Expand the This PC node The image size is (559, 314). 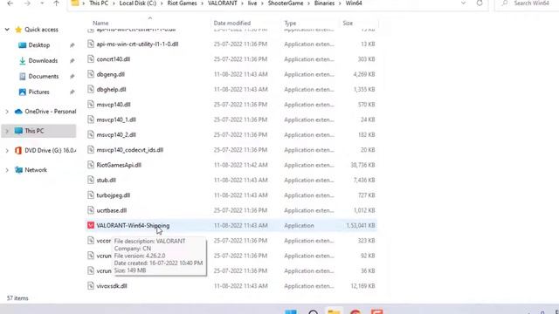7,131
